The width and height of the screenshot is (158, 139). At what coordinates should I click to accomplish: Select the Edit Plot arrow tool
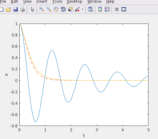[32, 9]
